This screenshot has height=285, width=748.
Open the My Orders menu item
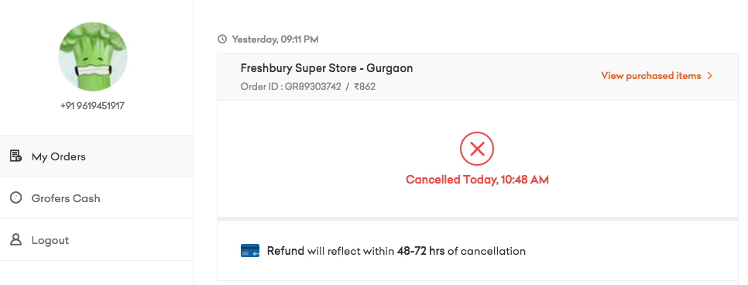(96, 156)
